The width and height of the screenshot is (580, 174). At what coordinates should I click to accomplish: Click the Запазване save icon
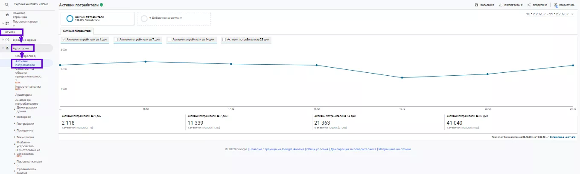476,5
